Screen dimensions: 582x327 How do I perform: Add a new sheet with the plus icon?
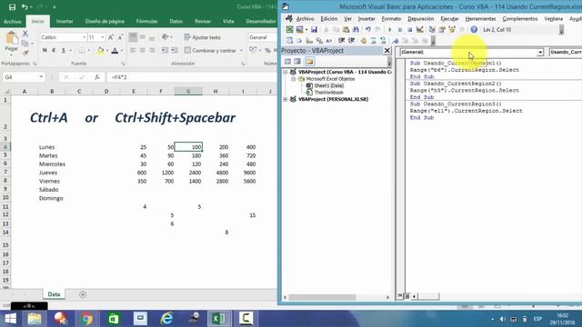pos(83,294)
